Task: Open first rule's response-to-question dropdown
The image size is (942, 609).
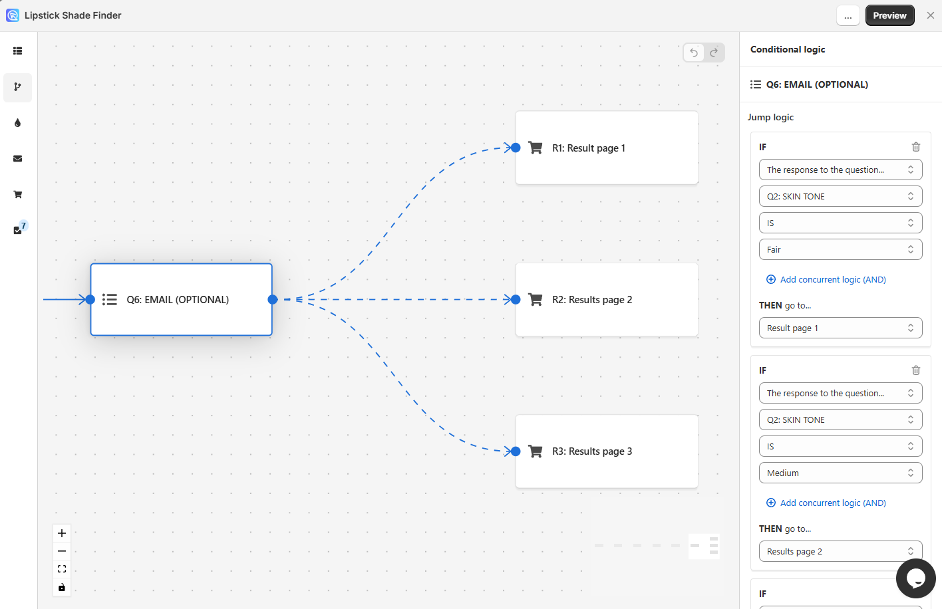Action: [x=841, y=170]
